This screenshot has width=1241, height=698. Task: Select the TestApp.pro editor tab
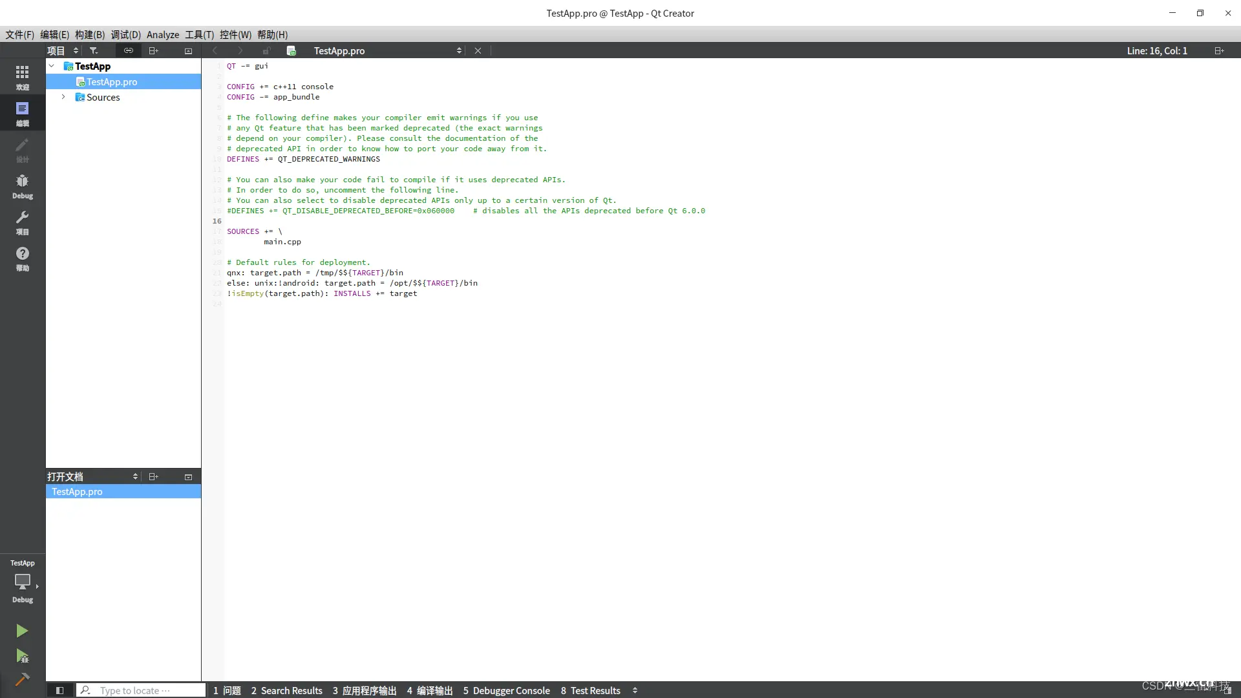(339, 50)
